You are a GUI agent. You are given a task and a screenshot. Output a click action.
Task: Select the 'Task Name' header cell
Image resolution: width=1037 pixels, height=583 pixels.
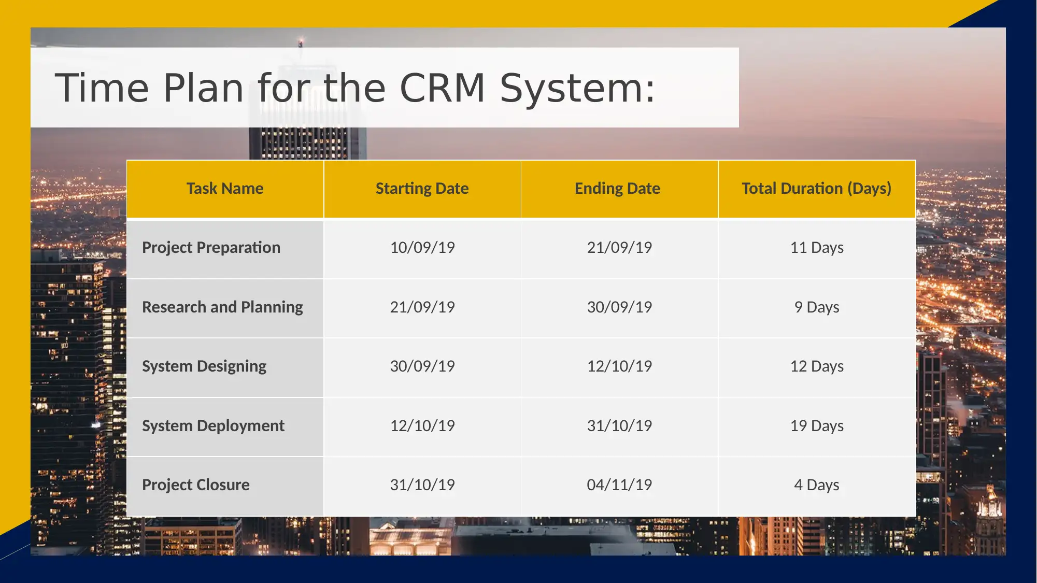click(x=225, y=189)
